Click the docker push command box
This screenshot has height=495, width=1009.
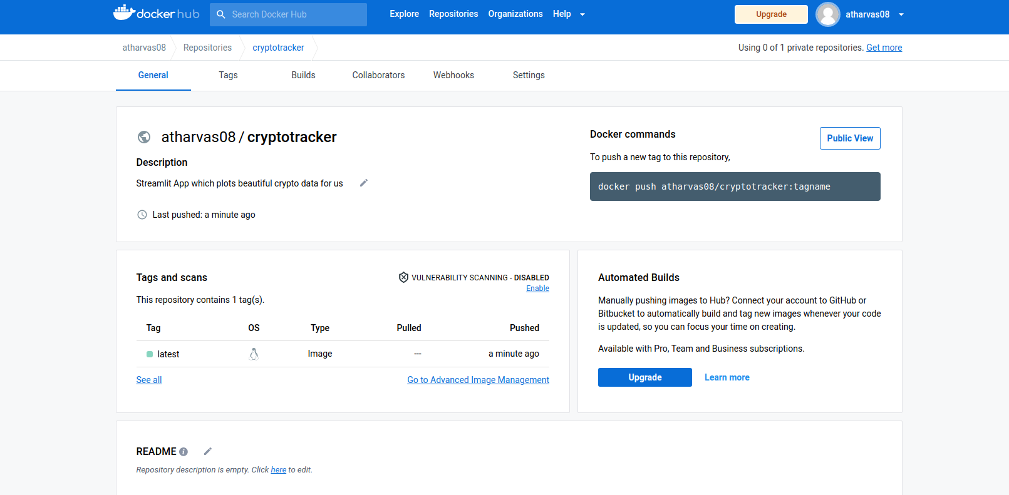pyautogui.click(x=735, y=186)
